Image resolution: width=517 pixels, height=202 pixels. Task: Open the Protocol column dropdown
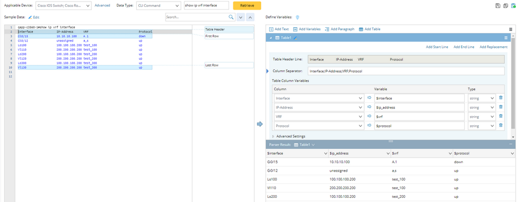click(319, 126)
